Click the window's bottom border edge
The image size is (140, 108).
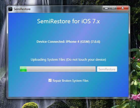[68, 98]
